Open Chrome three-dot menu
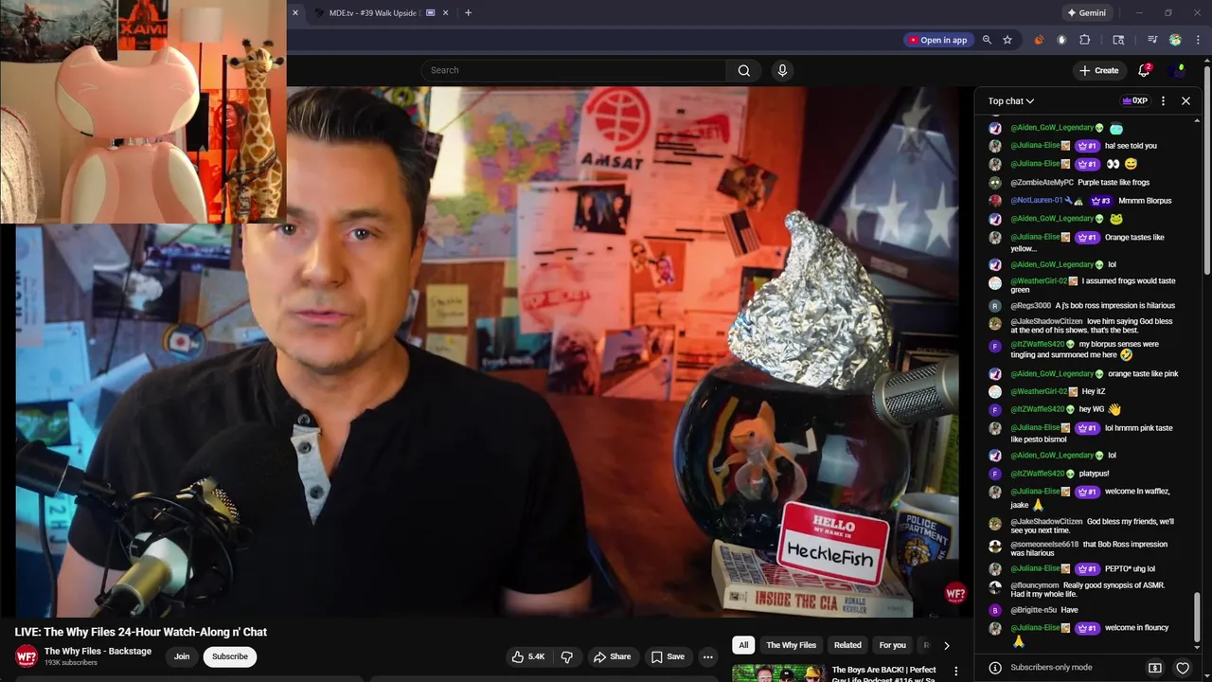This screenshot has width=1212, height=682. pyautogui.click(x=1198, y=40)
